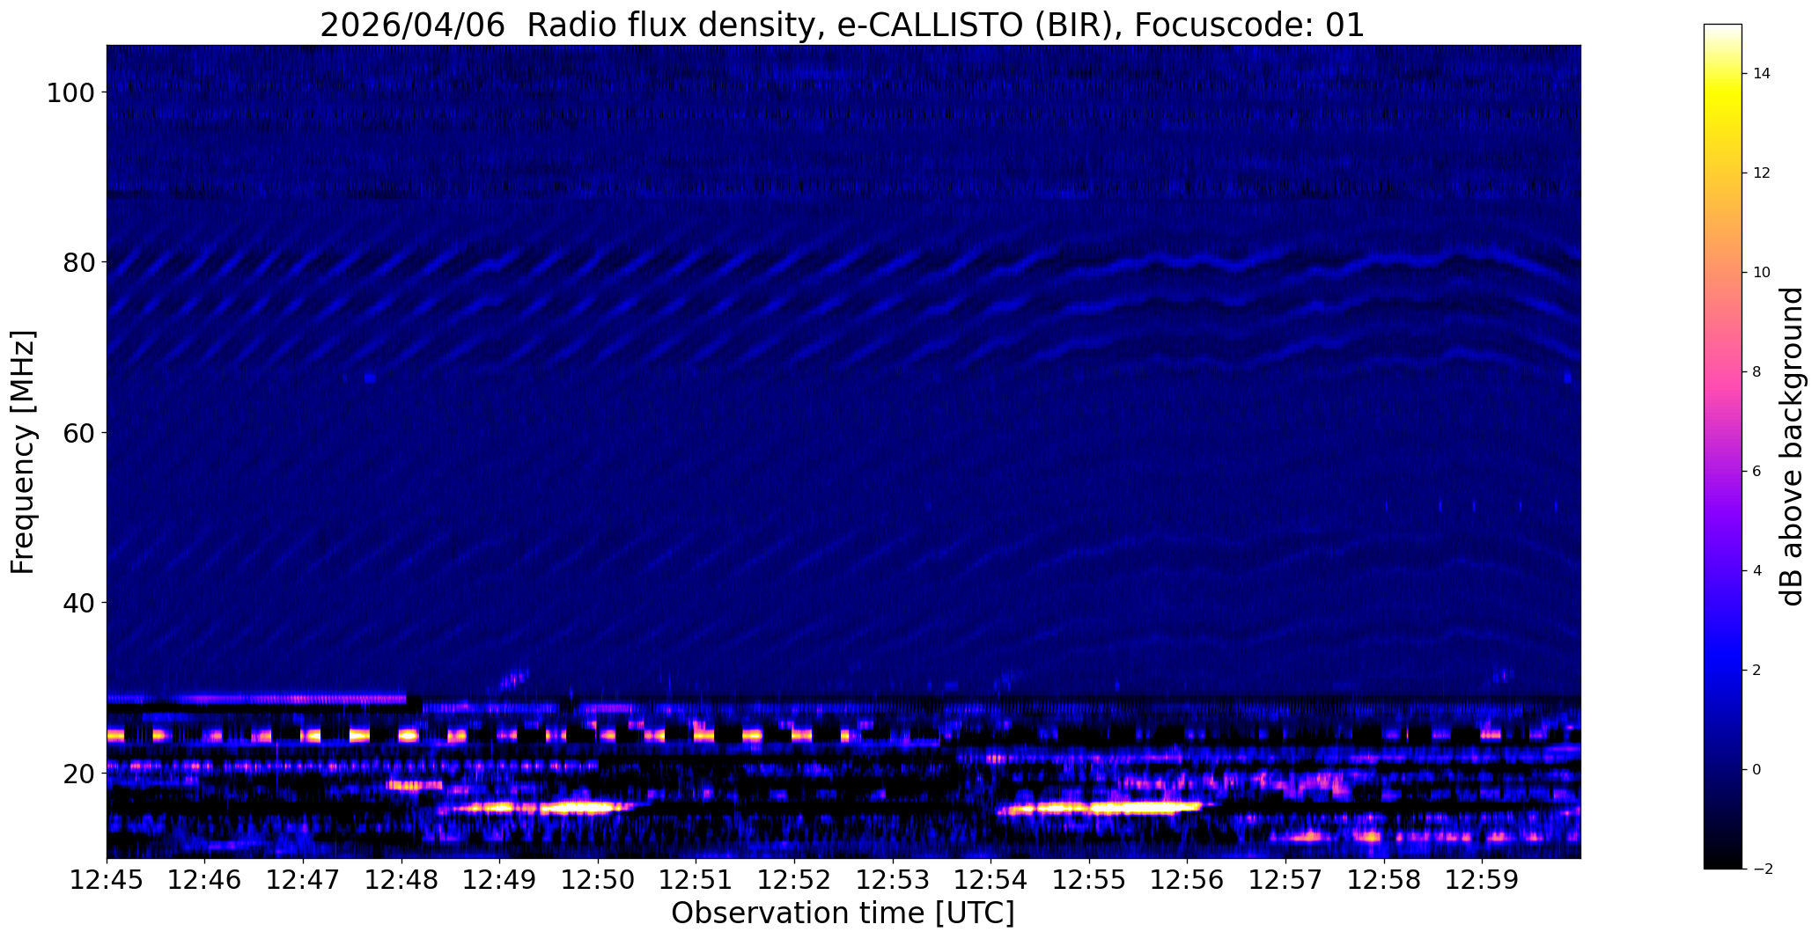This screenshot has height=939, width=1819.
Task: Click the 0 colorbar tick label
Action: [1757, 770]
